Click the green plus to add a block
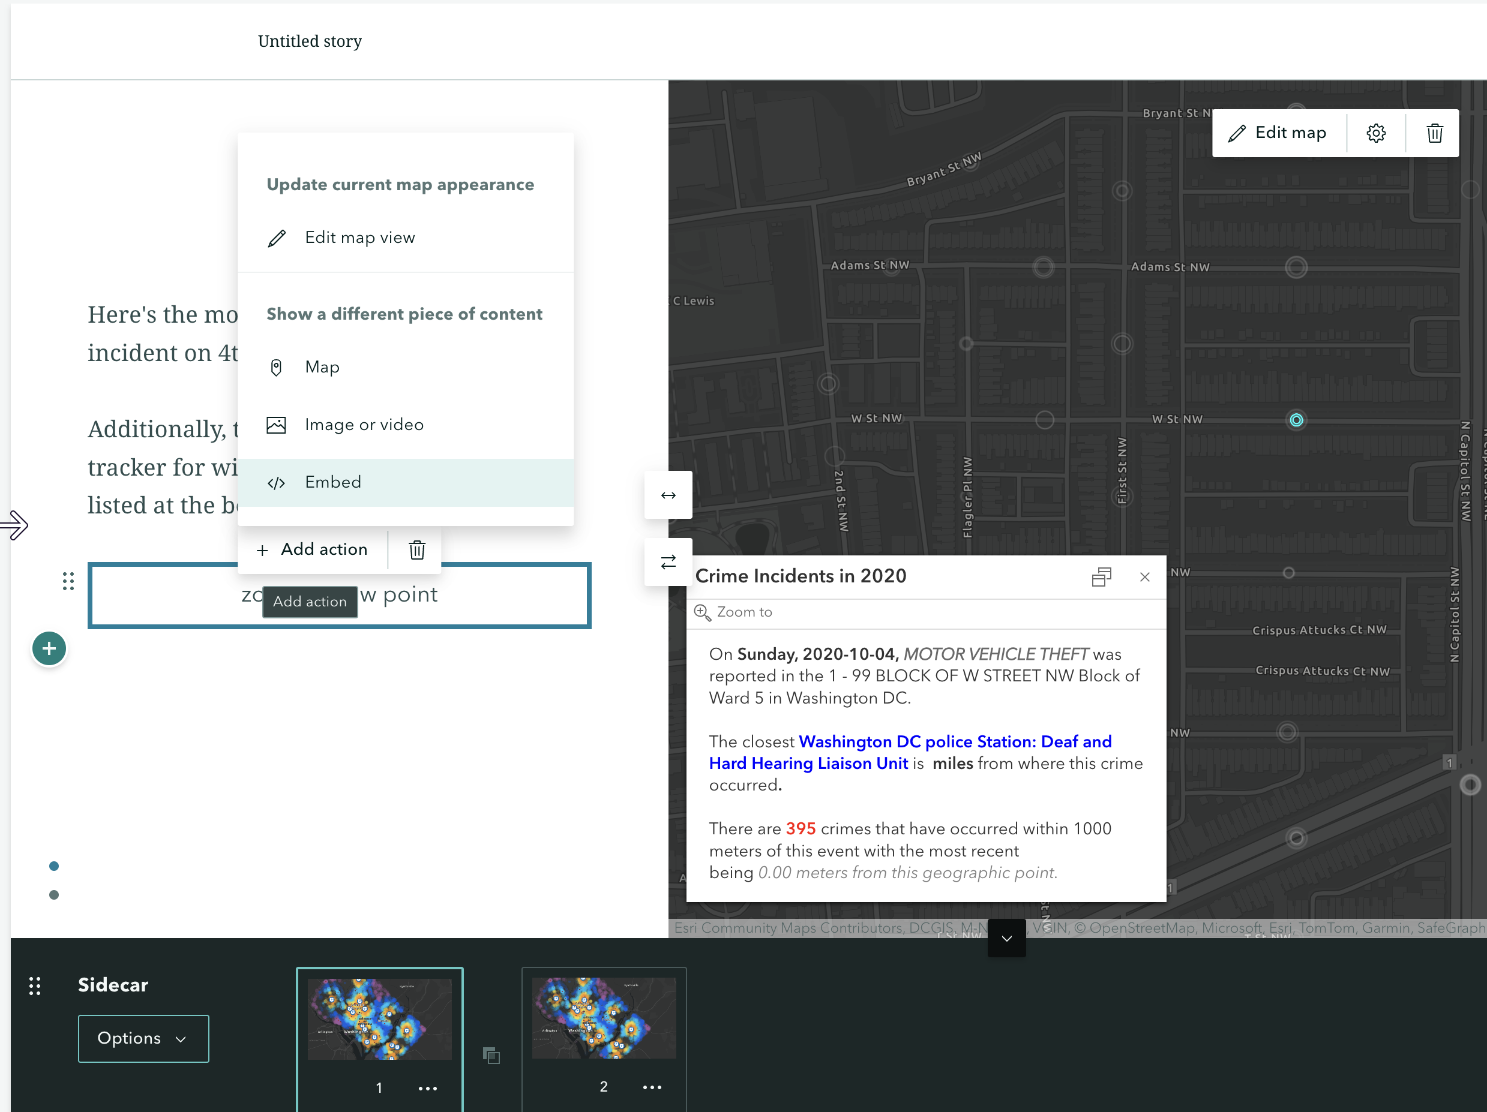This screenshot has width=1487, height=1112. [x=48, y=648]
